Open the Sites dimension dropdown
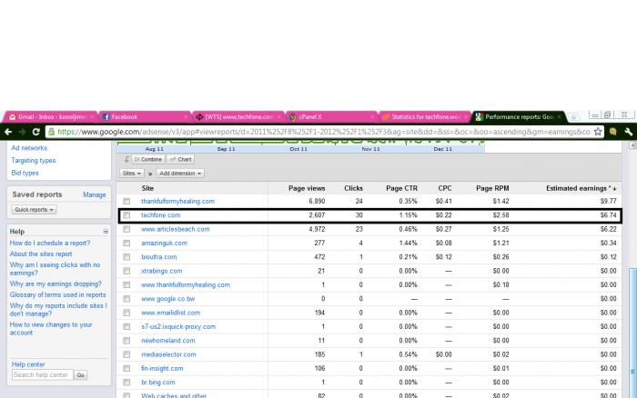 (132, 174)
